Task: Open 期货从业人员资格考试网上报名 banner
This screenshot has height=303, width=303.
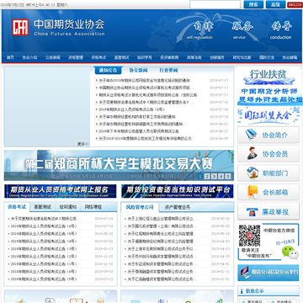Action: pyautogui.click(x=61, y=191)
